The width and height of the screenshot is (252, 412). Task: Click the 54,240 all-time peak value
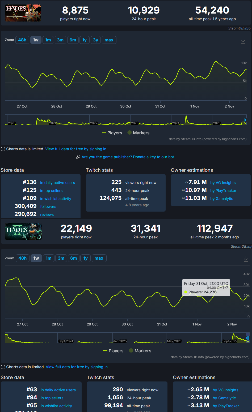[x=212, y=10]
